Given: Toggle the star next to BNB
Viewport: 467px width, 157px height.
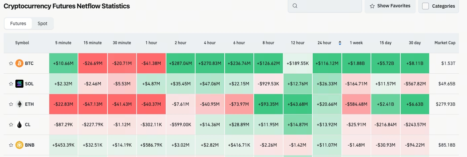Looking at the screenshot, I should (11, 145).
